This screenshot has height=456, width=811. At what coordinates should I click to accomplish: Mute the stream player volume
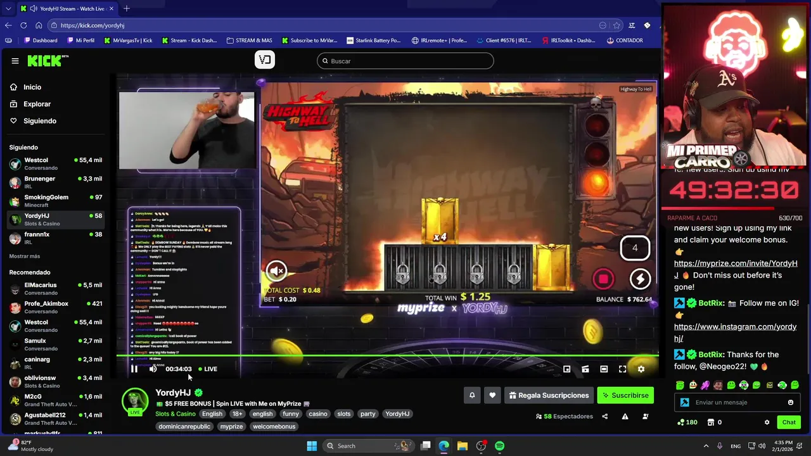153,369
